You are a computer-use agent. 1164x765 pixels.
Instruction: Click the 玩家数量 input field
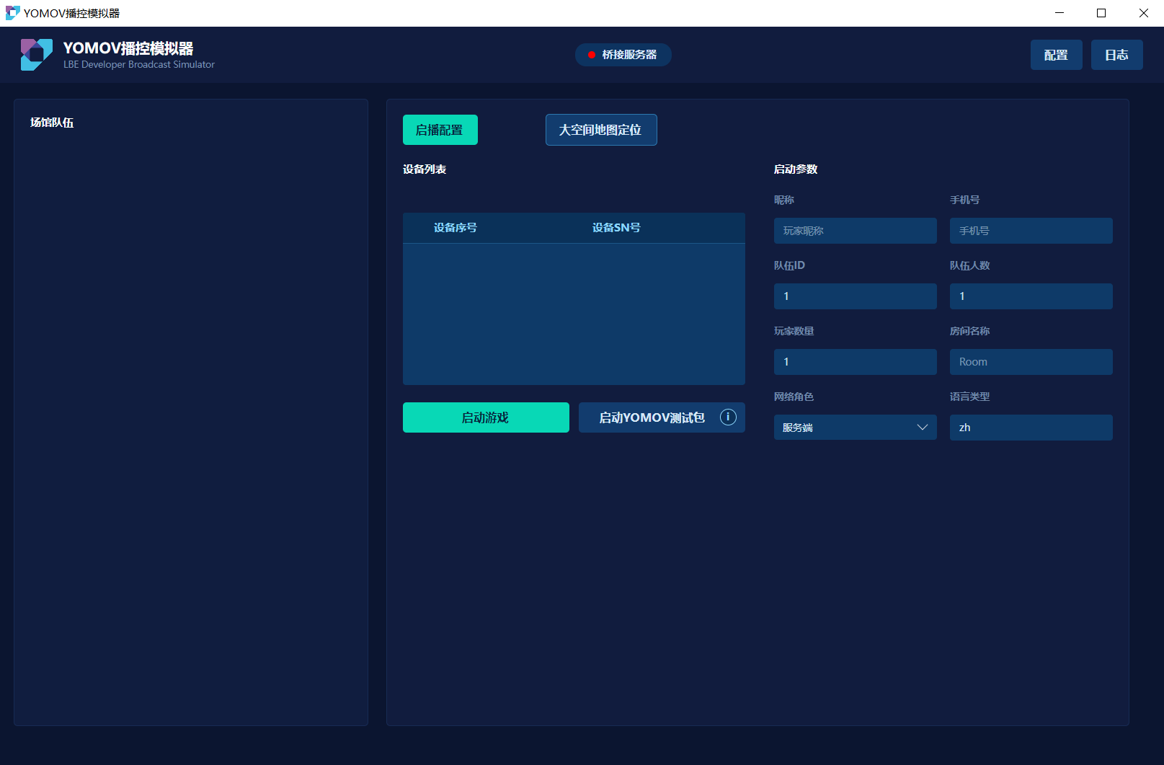tap(855, 362)
